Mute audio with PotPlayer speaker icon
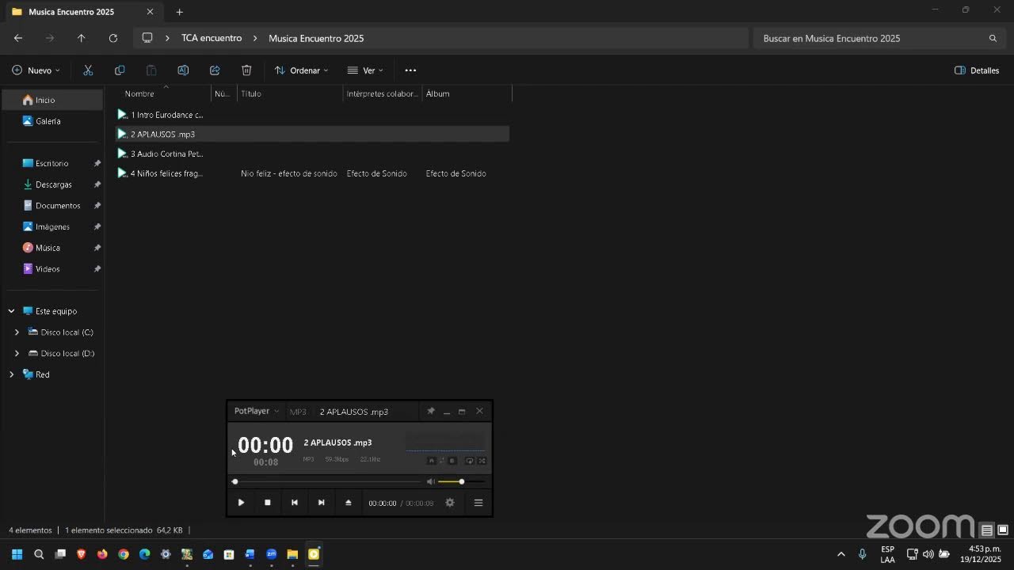The height and width of the screenshot is (570, 1014). [x=430, y=481]
